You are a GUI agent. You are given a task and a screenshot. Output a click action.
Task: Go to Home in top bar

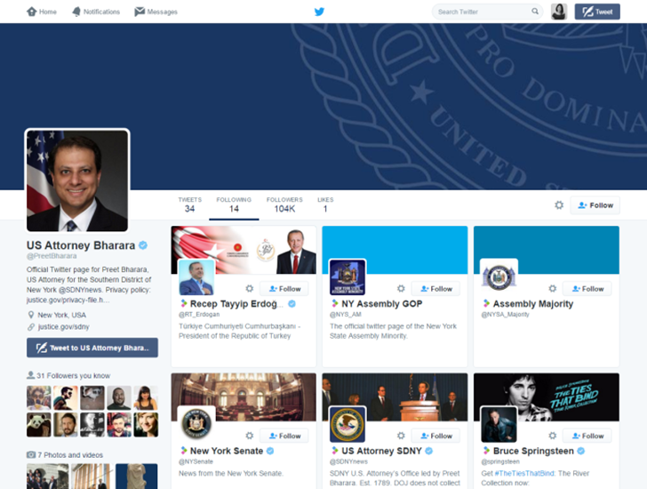pyautogui.click(x=42, y=12)
